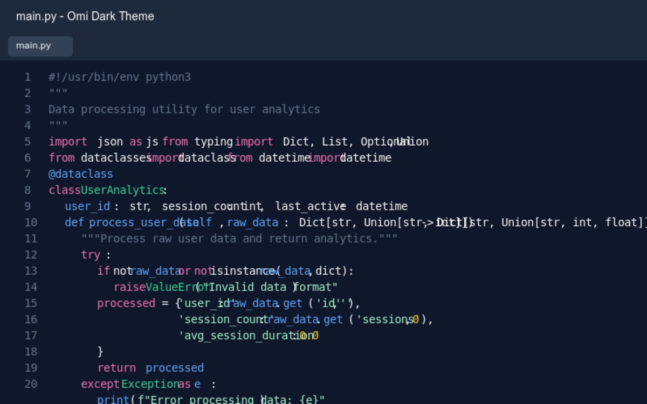
Task: Click 'return' keyword on line 19
Action: (x=116, y=368)
